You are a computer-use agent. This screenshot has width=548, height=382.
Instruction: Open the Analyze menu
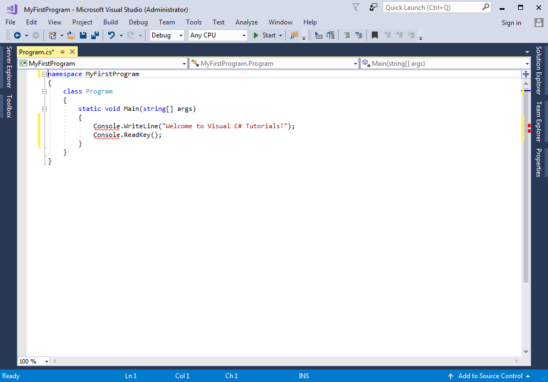point(246,22)
